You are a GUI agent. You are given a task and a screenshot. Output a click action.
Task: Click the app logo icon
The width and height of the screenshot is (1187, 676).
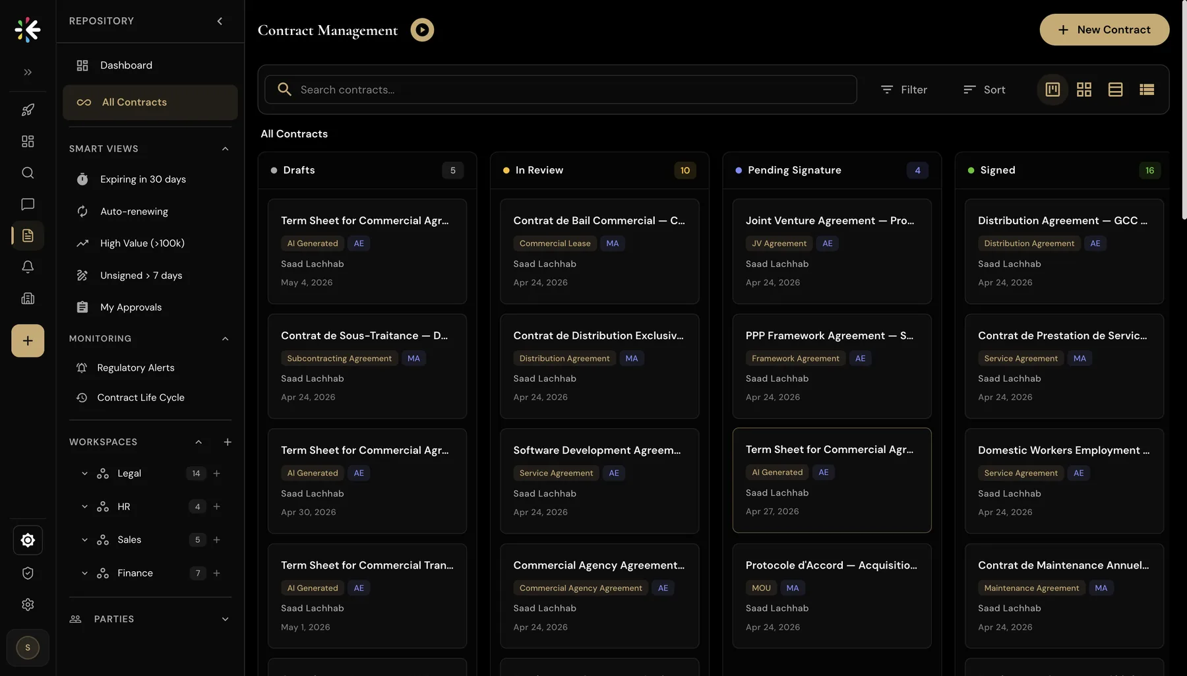coord(28,30)
